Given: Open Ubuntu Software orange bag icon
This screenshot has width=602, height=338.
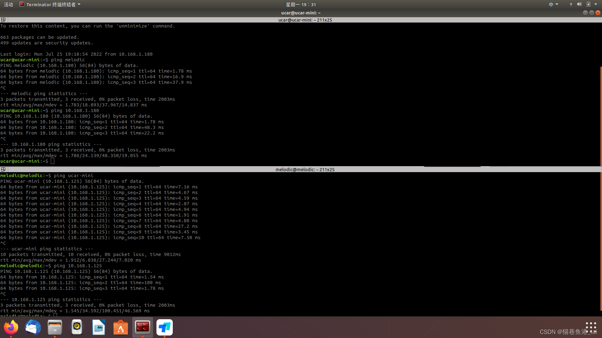Looking at the screenshot, I should click(121, 327).
